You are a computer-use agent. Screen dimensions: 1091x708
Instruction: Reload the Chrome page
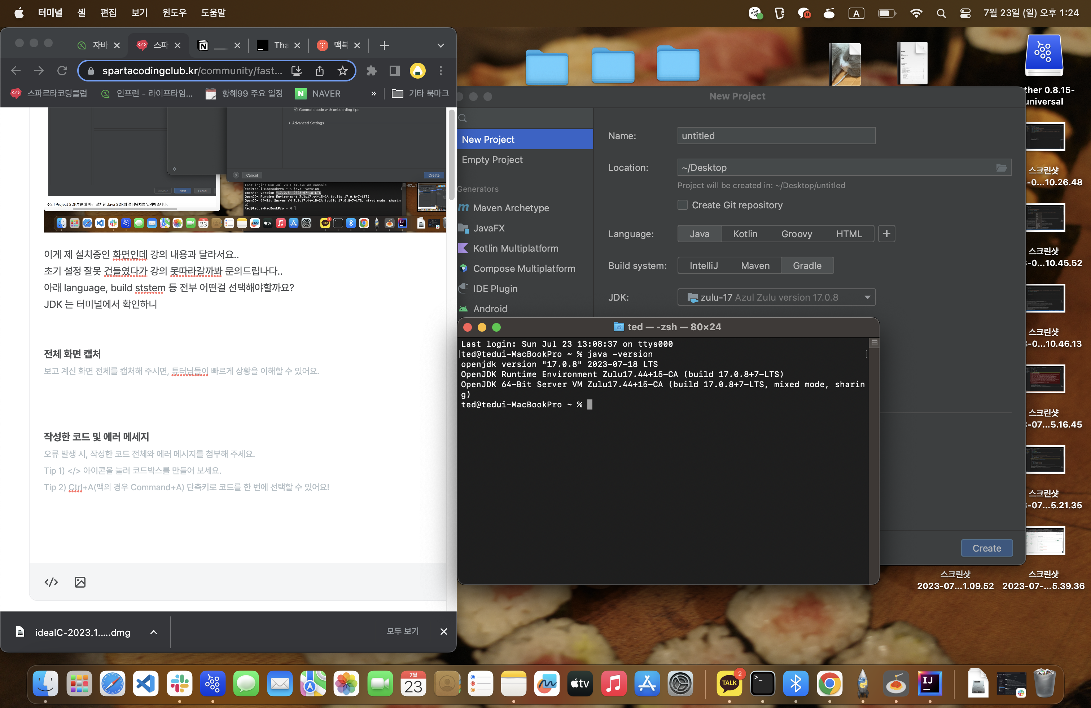[x=62, y=71]
